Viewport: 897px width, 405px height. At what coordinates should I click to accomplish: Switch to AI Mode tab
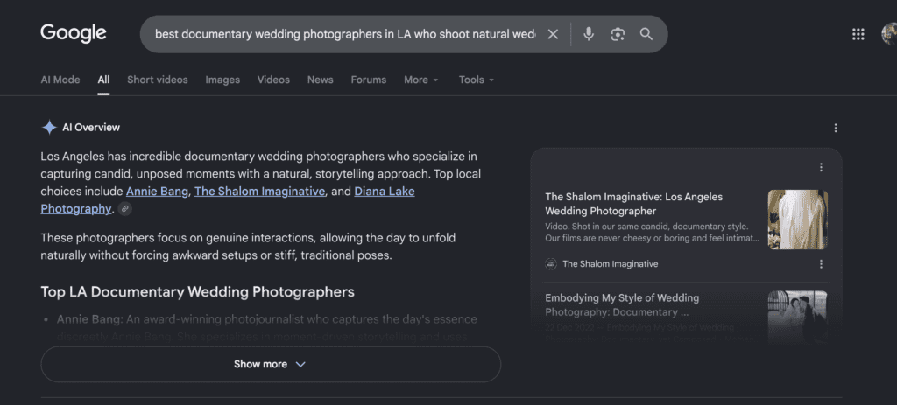tap(60, 80)
